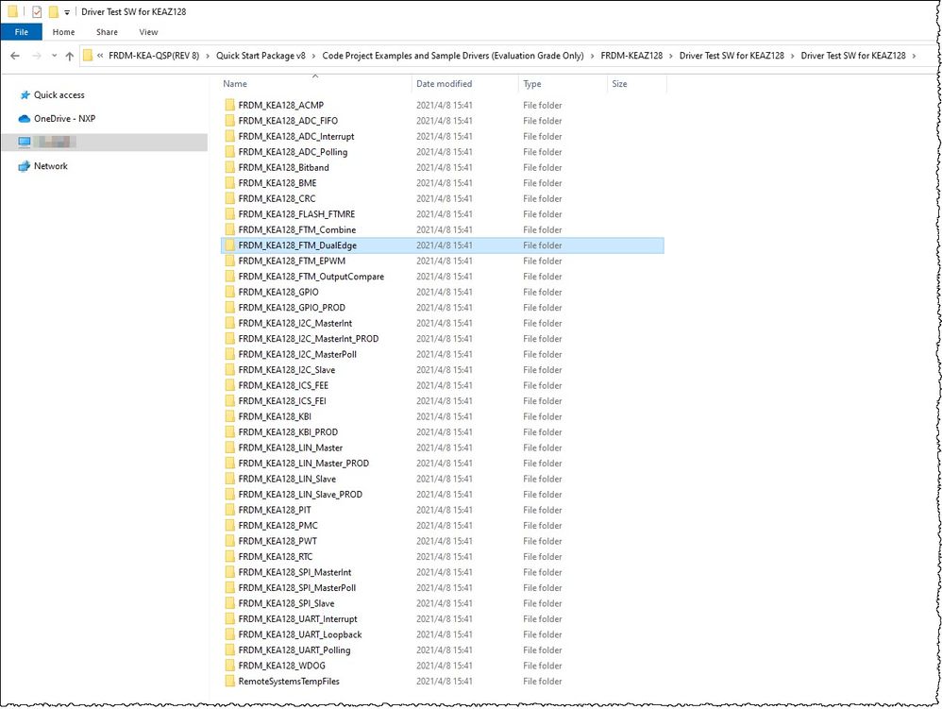Click Code Project Examples and Sample Drivers breadcrumb
942x709 pixels.
click(453, 56)
